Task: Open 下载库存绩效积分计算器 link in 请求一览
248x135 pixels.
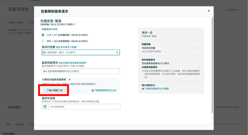Action: [155, 89]
